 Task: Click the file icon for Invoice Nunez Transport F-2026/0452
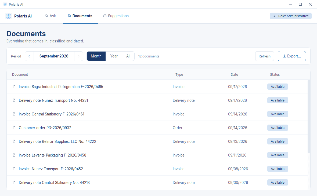click(x=14, y=169)
